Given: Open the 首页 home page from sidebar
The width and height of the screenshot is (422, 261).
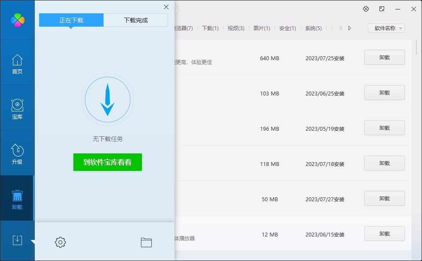Looking at the screenshot, I should tap(17, 64).
